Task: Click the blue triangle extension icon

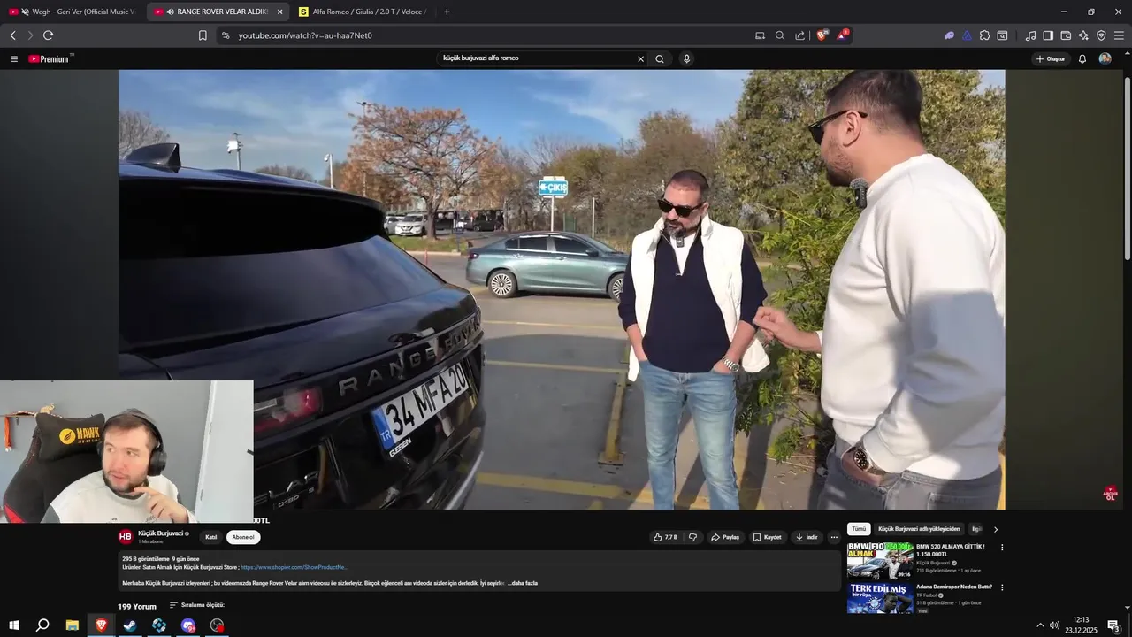Action: point(967,35)
